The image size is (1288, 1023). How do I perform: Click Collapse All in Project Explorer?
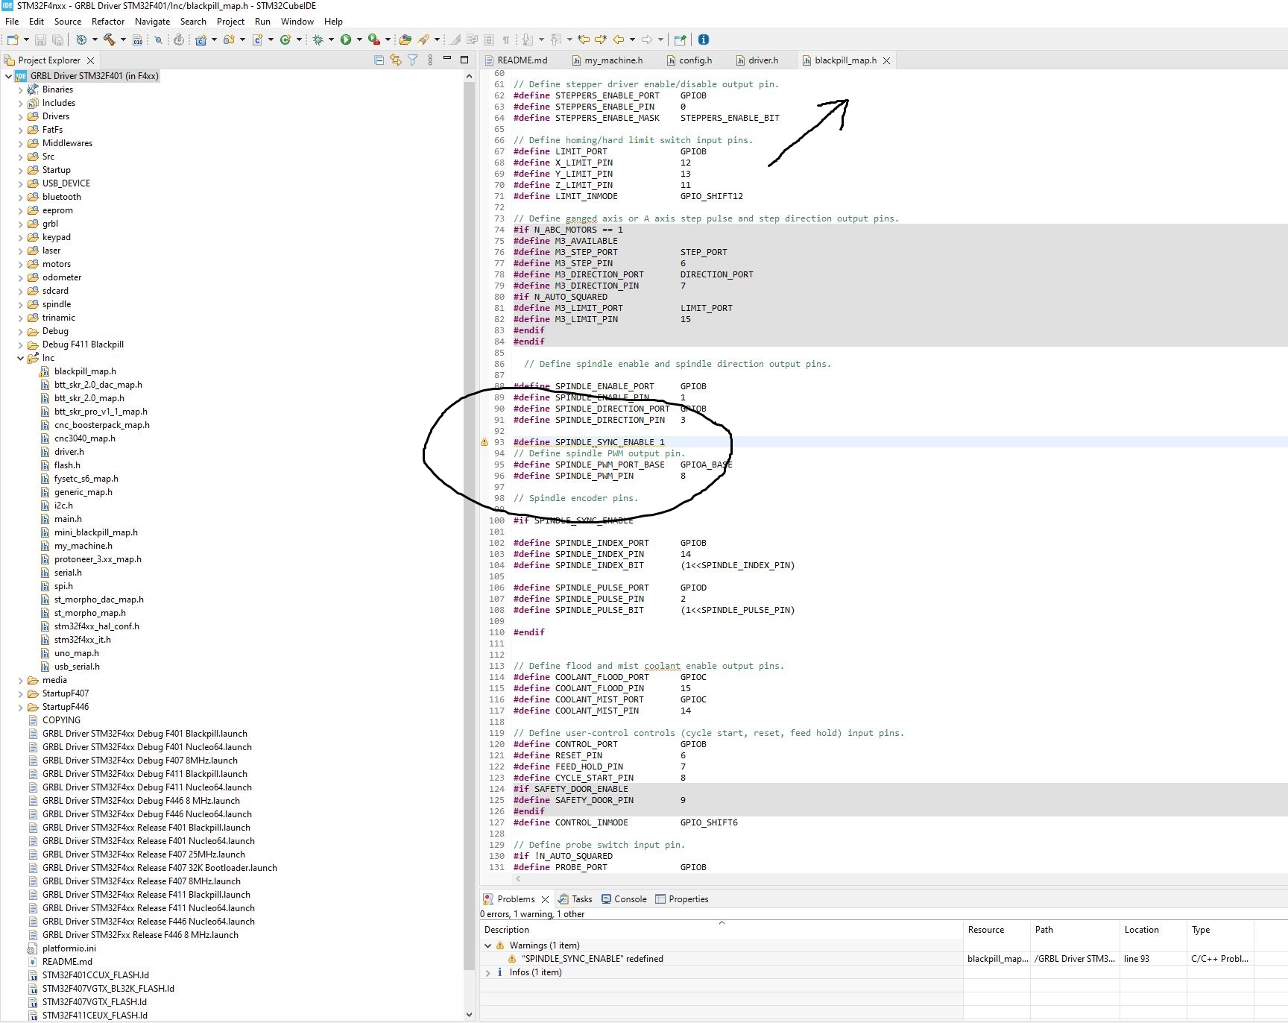379,60
